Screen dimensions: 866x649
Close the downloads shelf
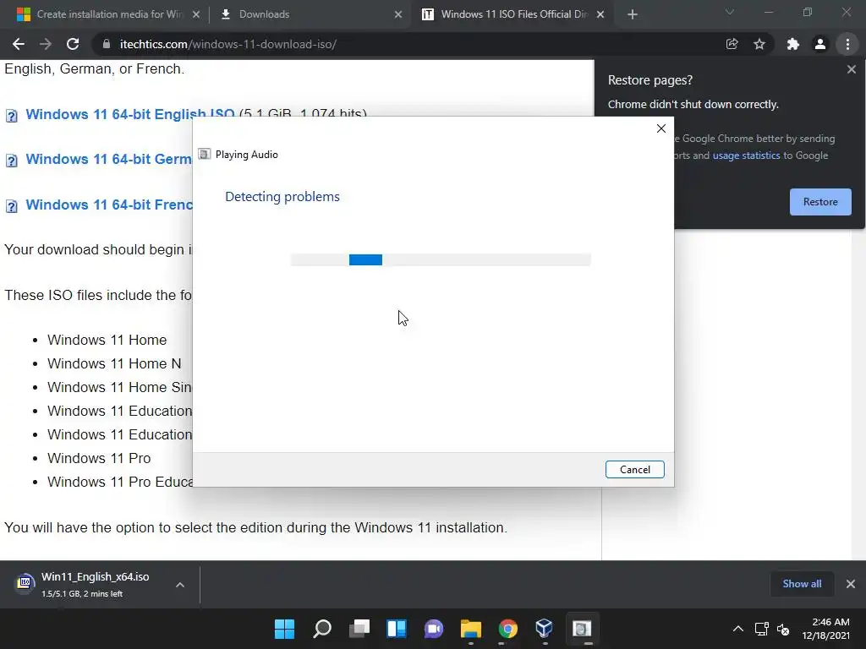click(x=851, y=584)
